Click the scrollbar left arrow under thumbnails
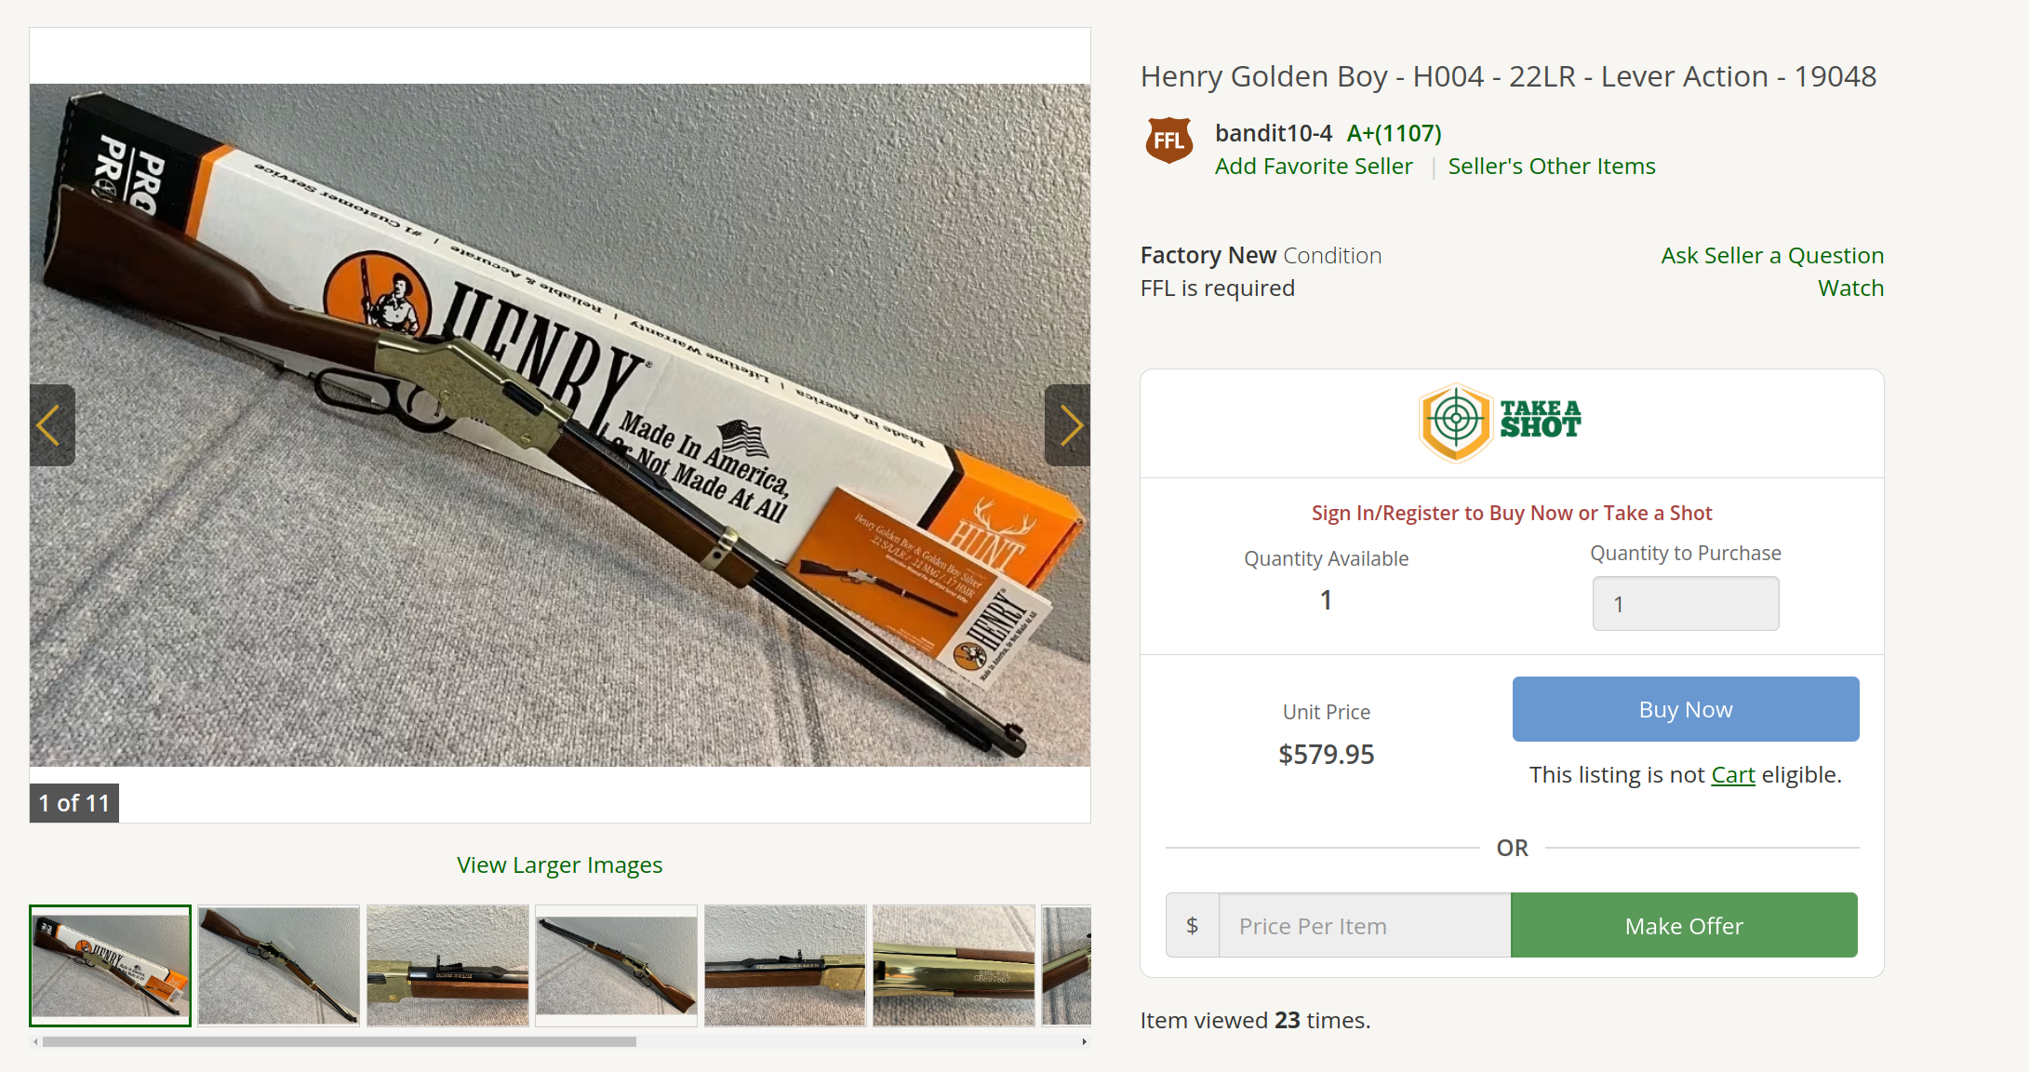 coord(35,1042)
